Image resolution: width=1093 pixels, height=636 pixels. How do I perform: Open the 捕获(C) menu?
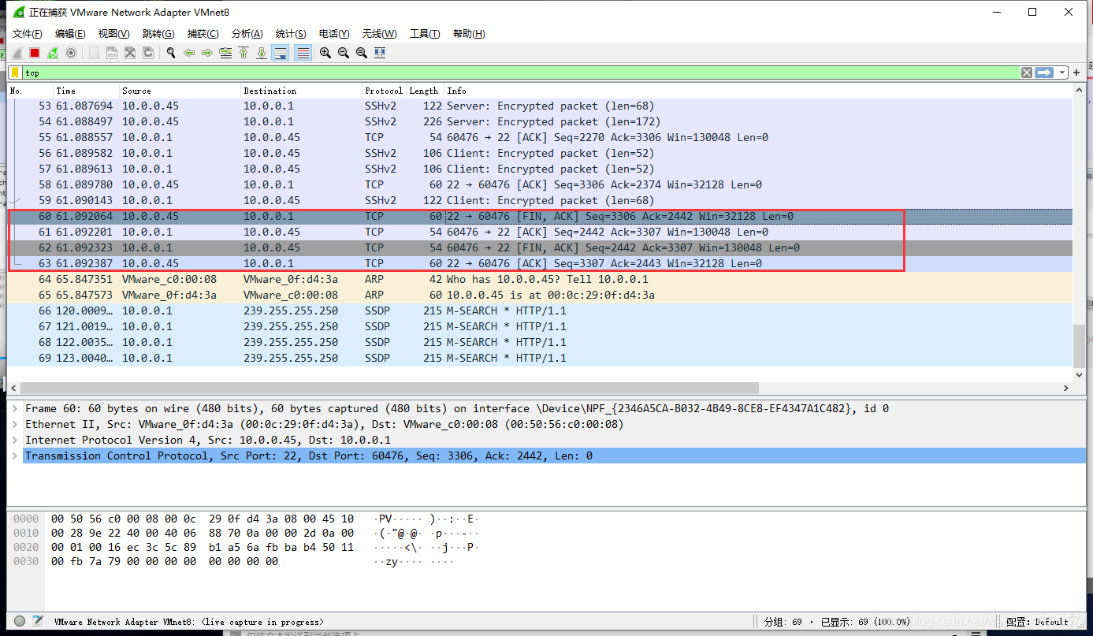(x=203, y=33)
